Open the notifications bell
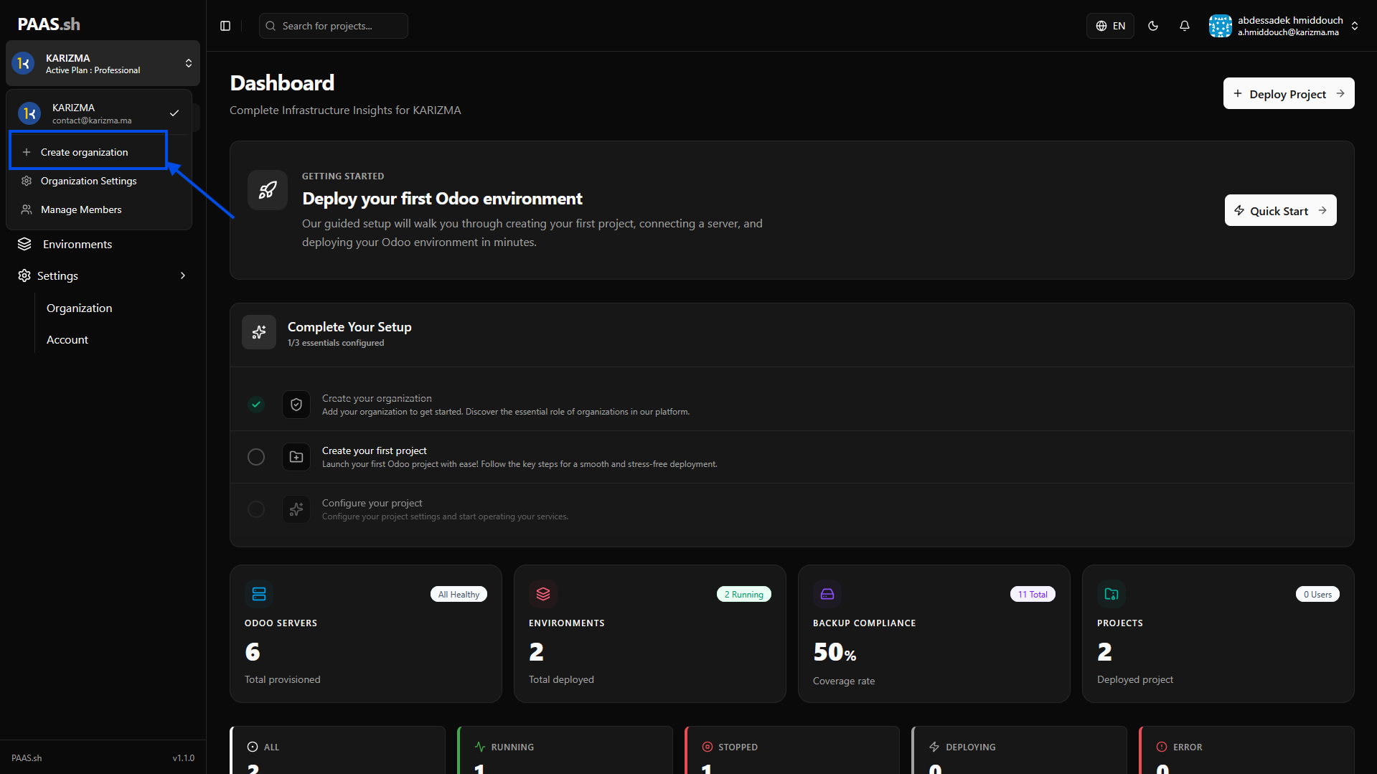 pyautogui.click(x=1185, y=26)
